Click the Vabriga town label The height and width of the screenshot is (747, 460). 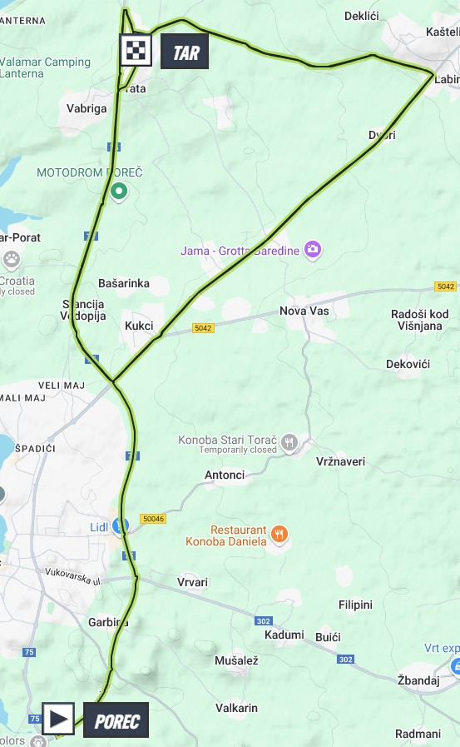tap(87, 108)
